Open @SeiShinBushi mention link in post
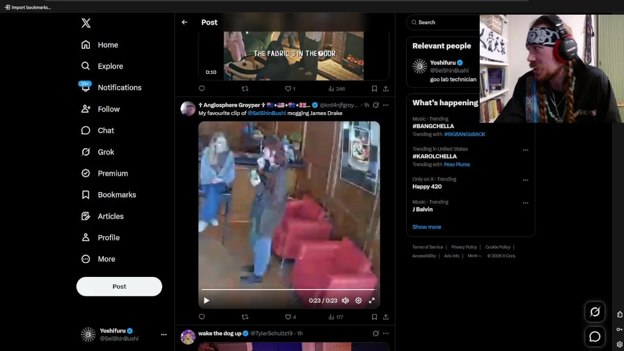 tap(267, 113)
